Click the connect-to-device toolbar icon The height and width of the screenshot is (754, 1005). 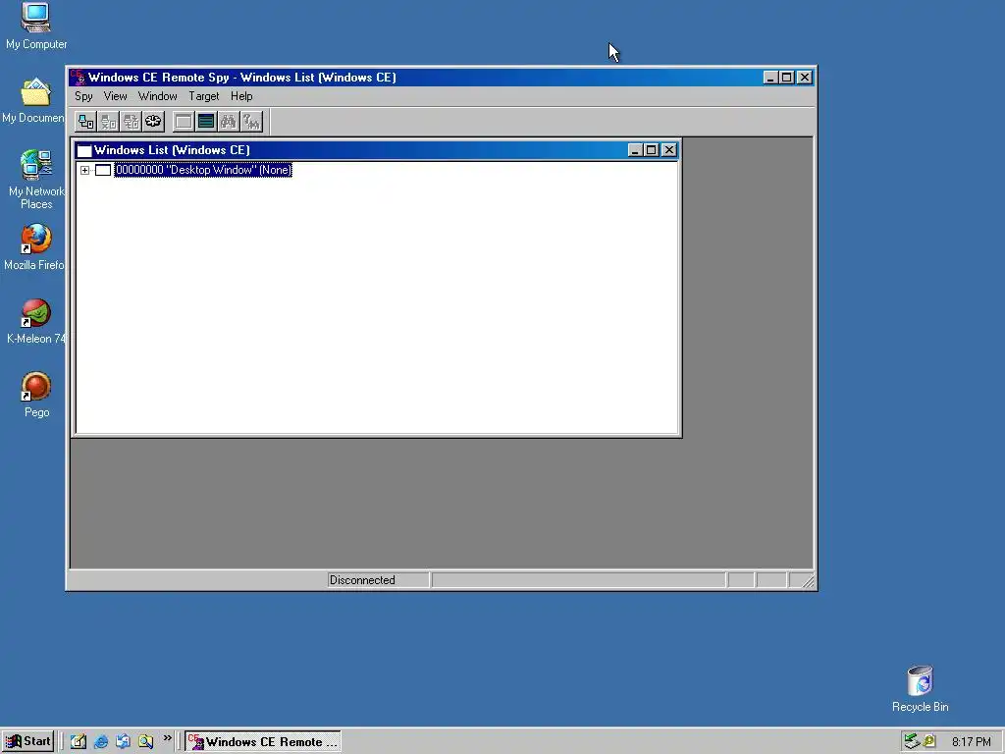(86, 121)
